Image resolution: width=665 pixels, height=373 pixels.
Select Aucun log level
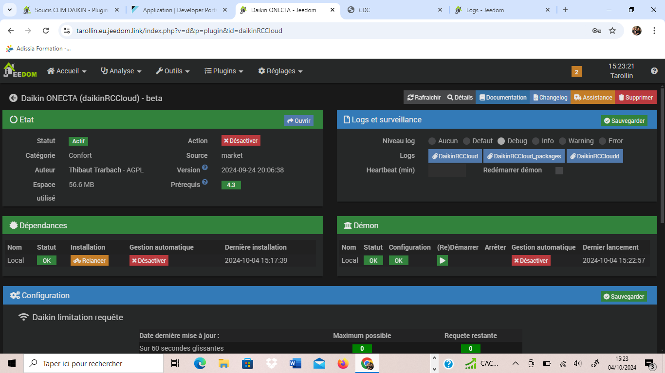432,141
